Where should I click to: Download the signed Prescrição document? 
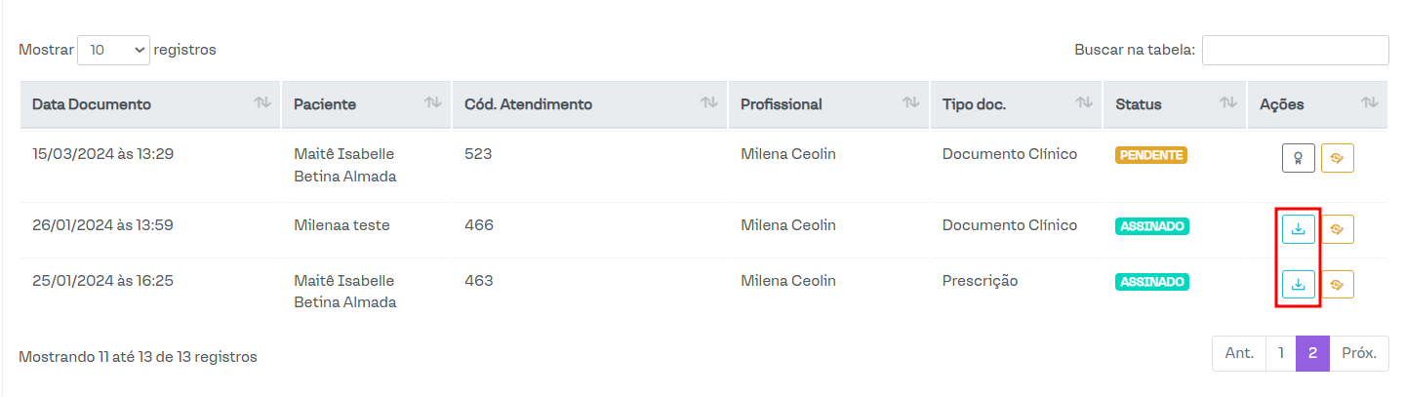pyautogui.click(x=1298, y=284)
